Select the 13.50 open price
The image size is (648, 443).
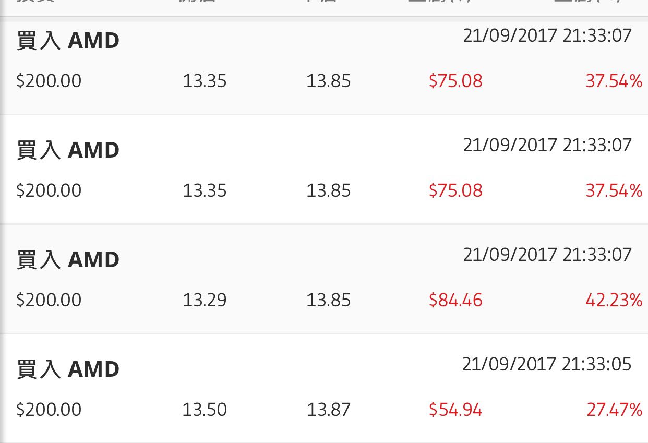(205, 410)
